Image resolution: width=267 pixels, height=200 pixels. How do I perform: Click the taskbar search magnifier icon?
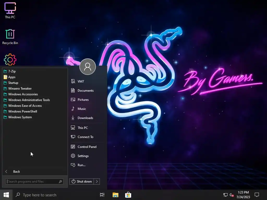click(18, 195)
